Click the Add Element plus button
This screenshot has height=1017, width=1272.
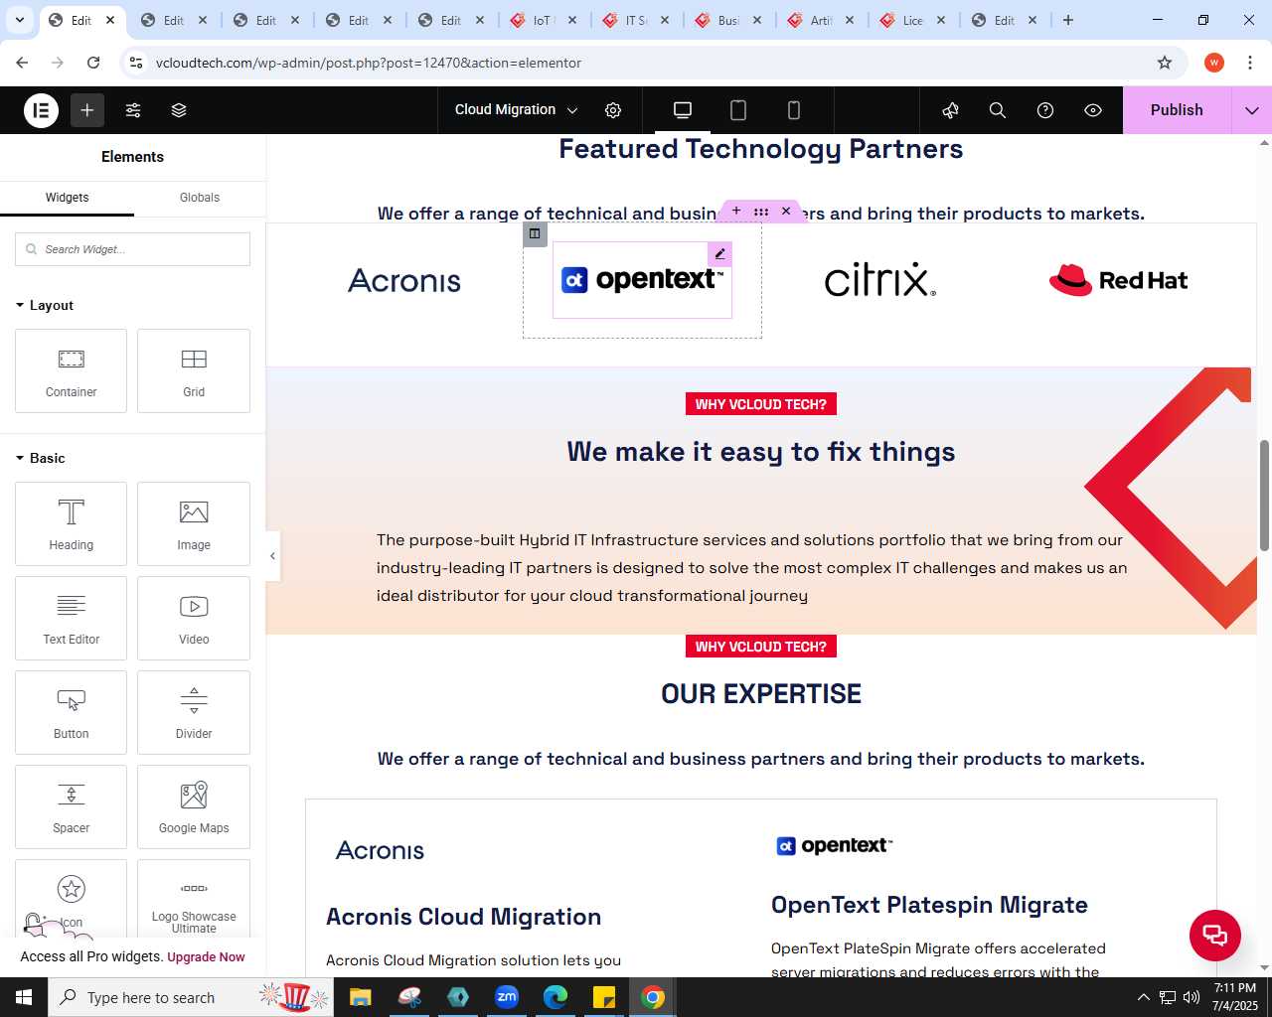(x=87, y=110)
